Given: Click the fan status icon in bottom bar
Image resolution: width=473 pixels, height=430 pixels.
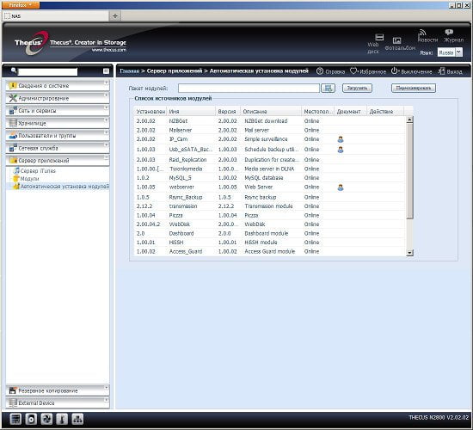Looking at the screenshot, I should click(46, 419).
